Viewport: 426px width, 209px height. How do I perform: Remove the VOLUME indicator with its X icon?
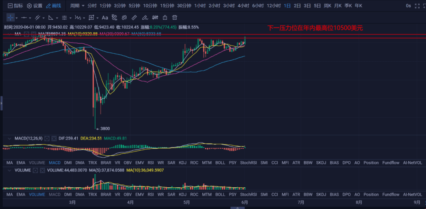point(42,170)
